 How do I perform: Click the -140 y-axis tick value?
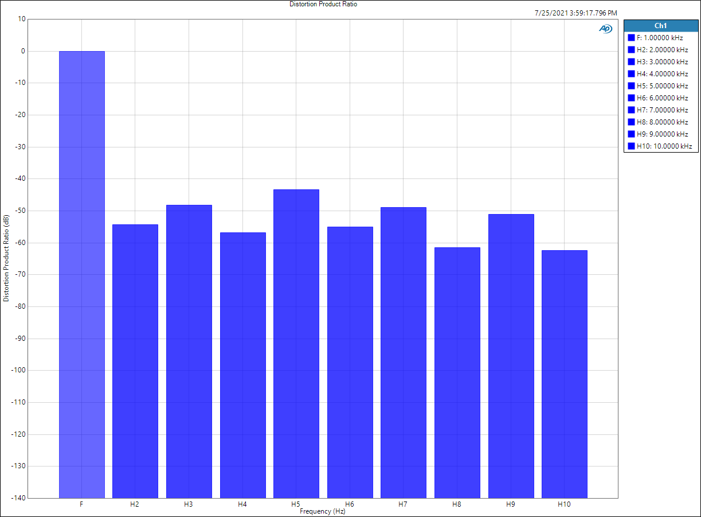[19, 498]
